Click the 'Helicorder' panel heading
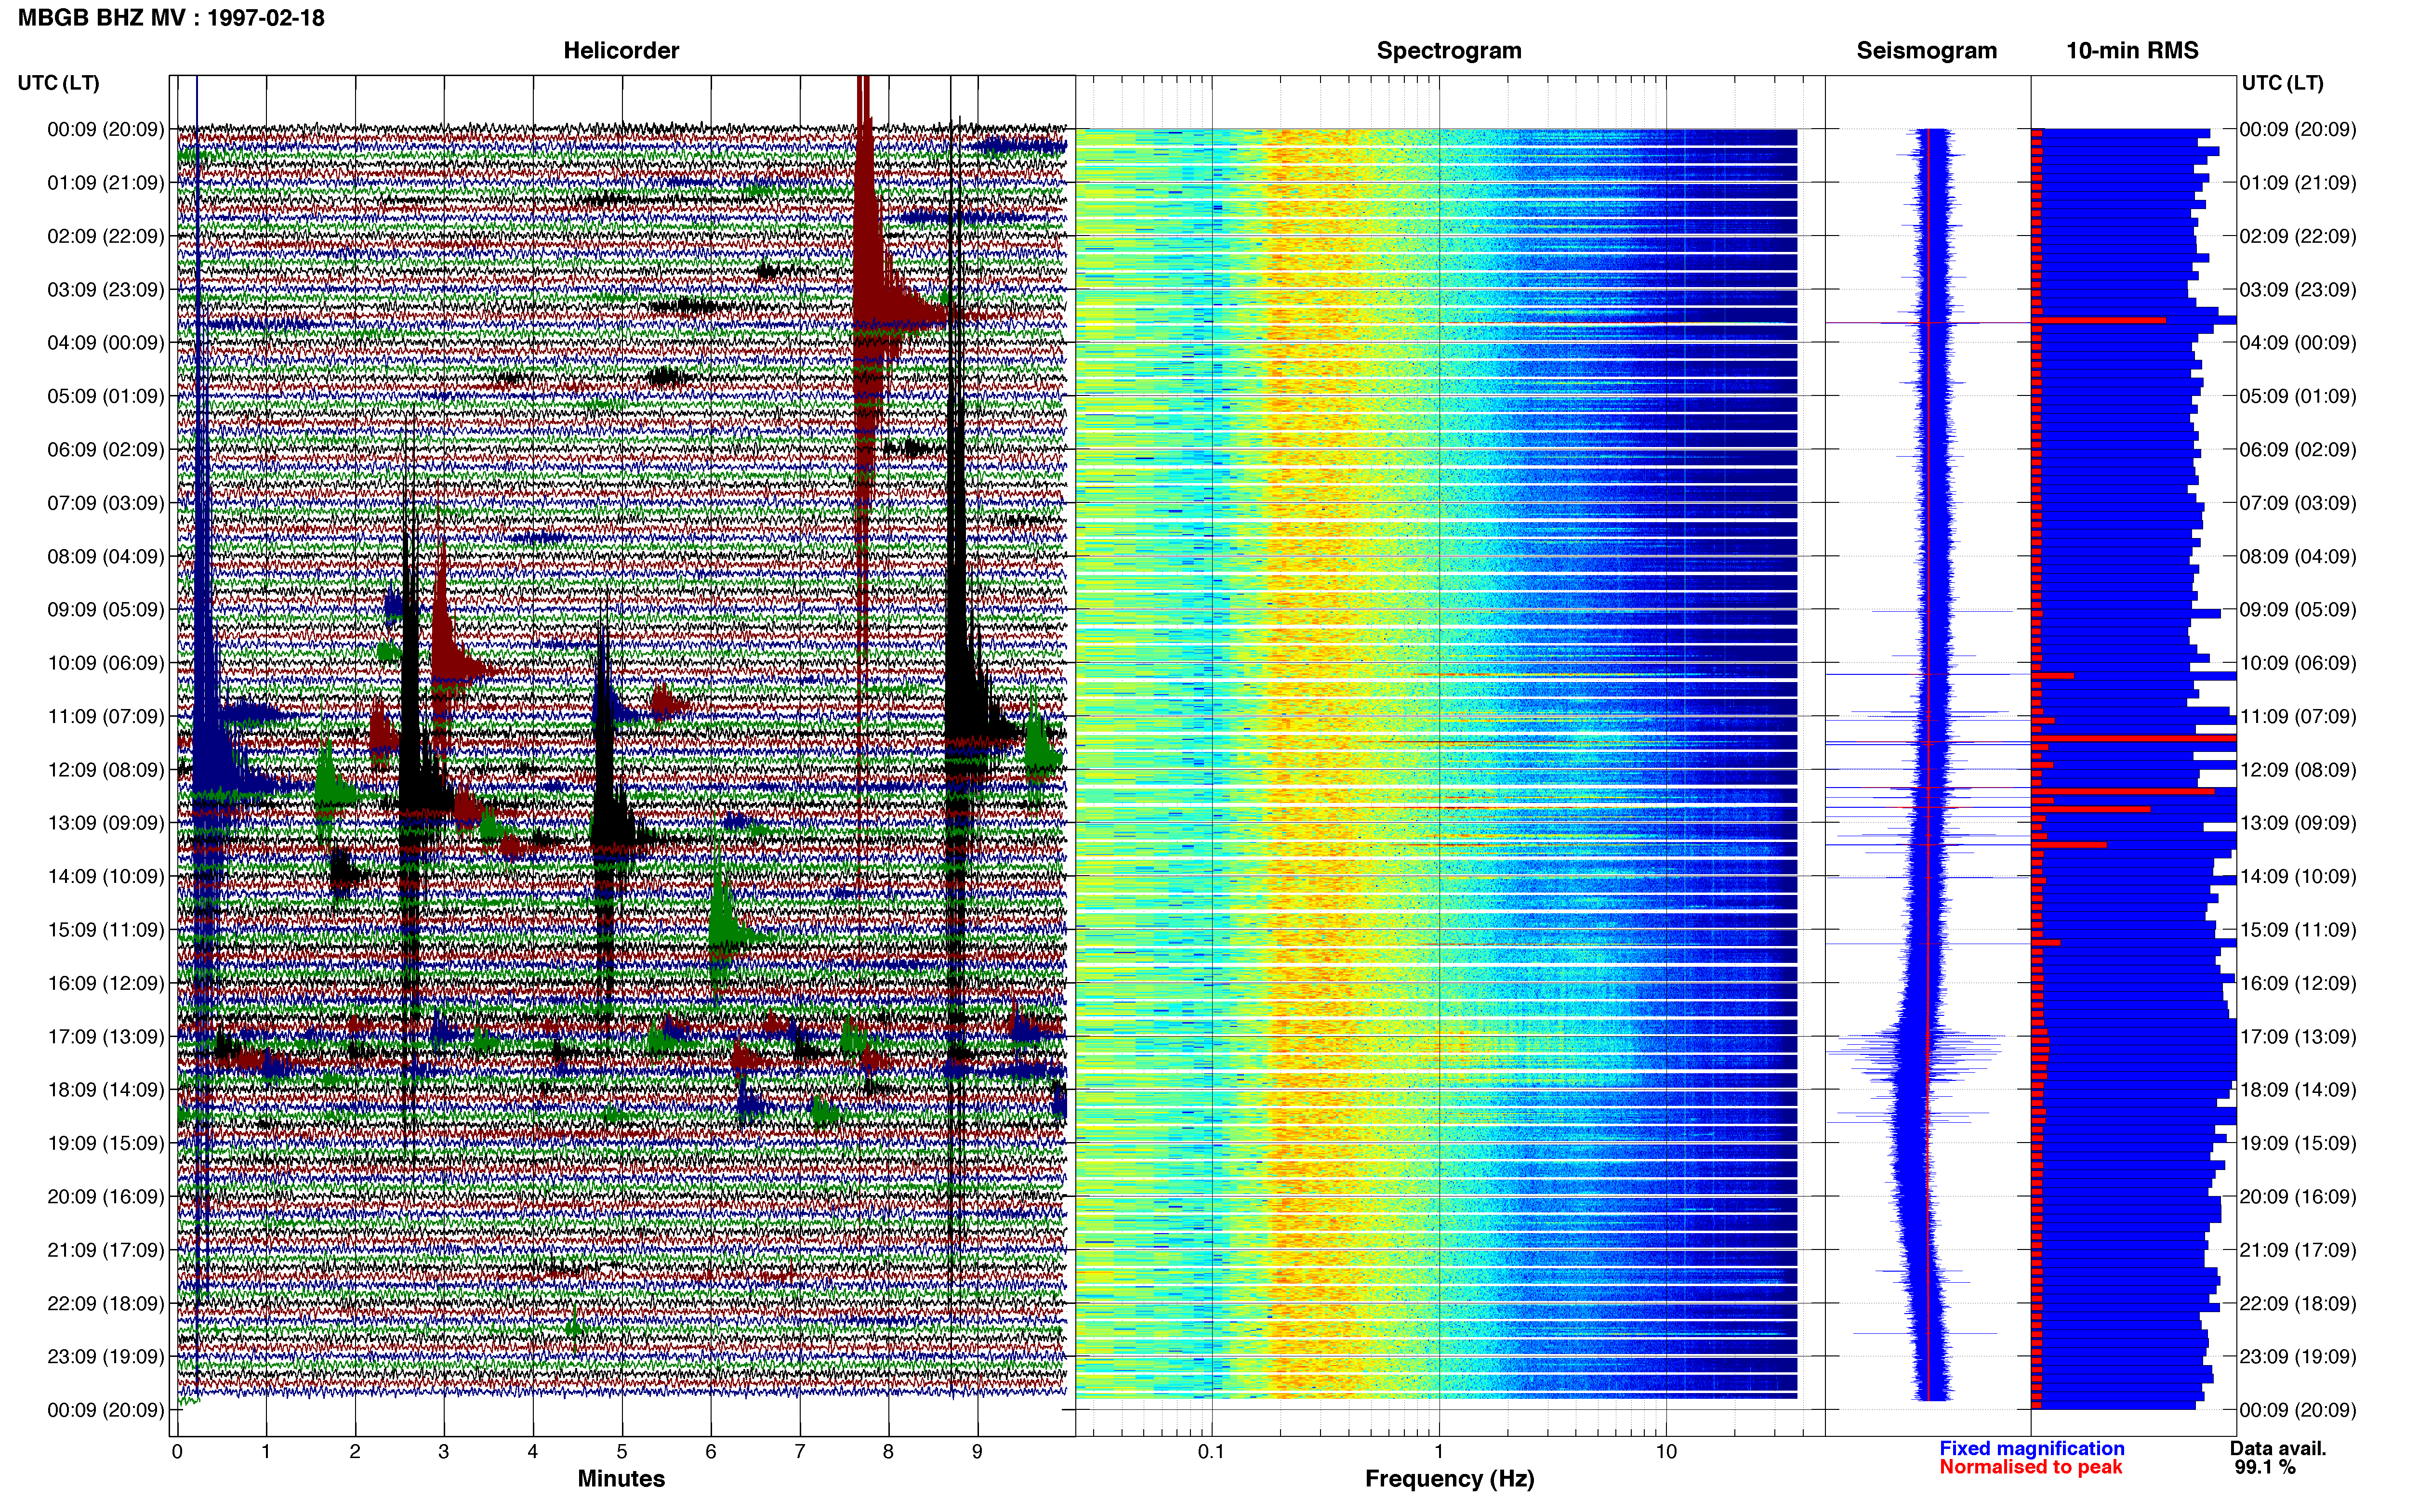Image resolution: width=2418 pixels, height=1512 pixels. (621, 50)
